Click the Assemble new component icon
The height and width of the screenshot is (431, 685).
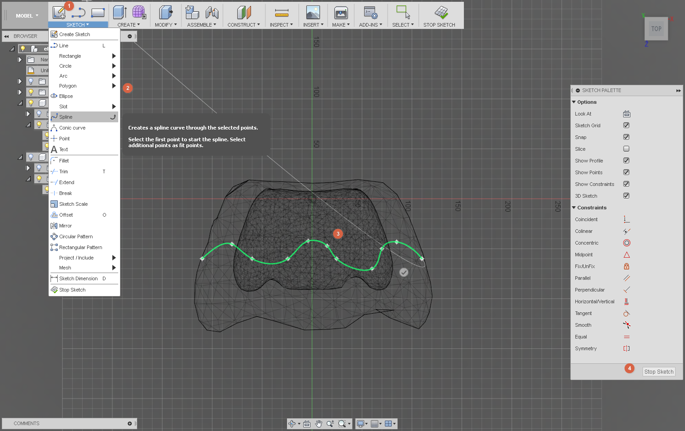192,12
